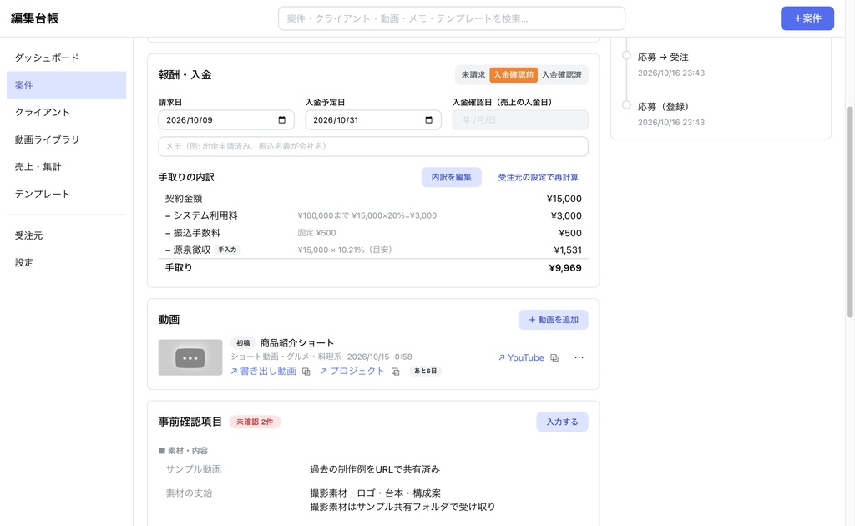This screenshot has width=855, height=526.
Task: Click the 契約金額 value ¥15,000
Action: click(564, 199)
